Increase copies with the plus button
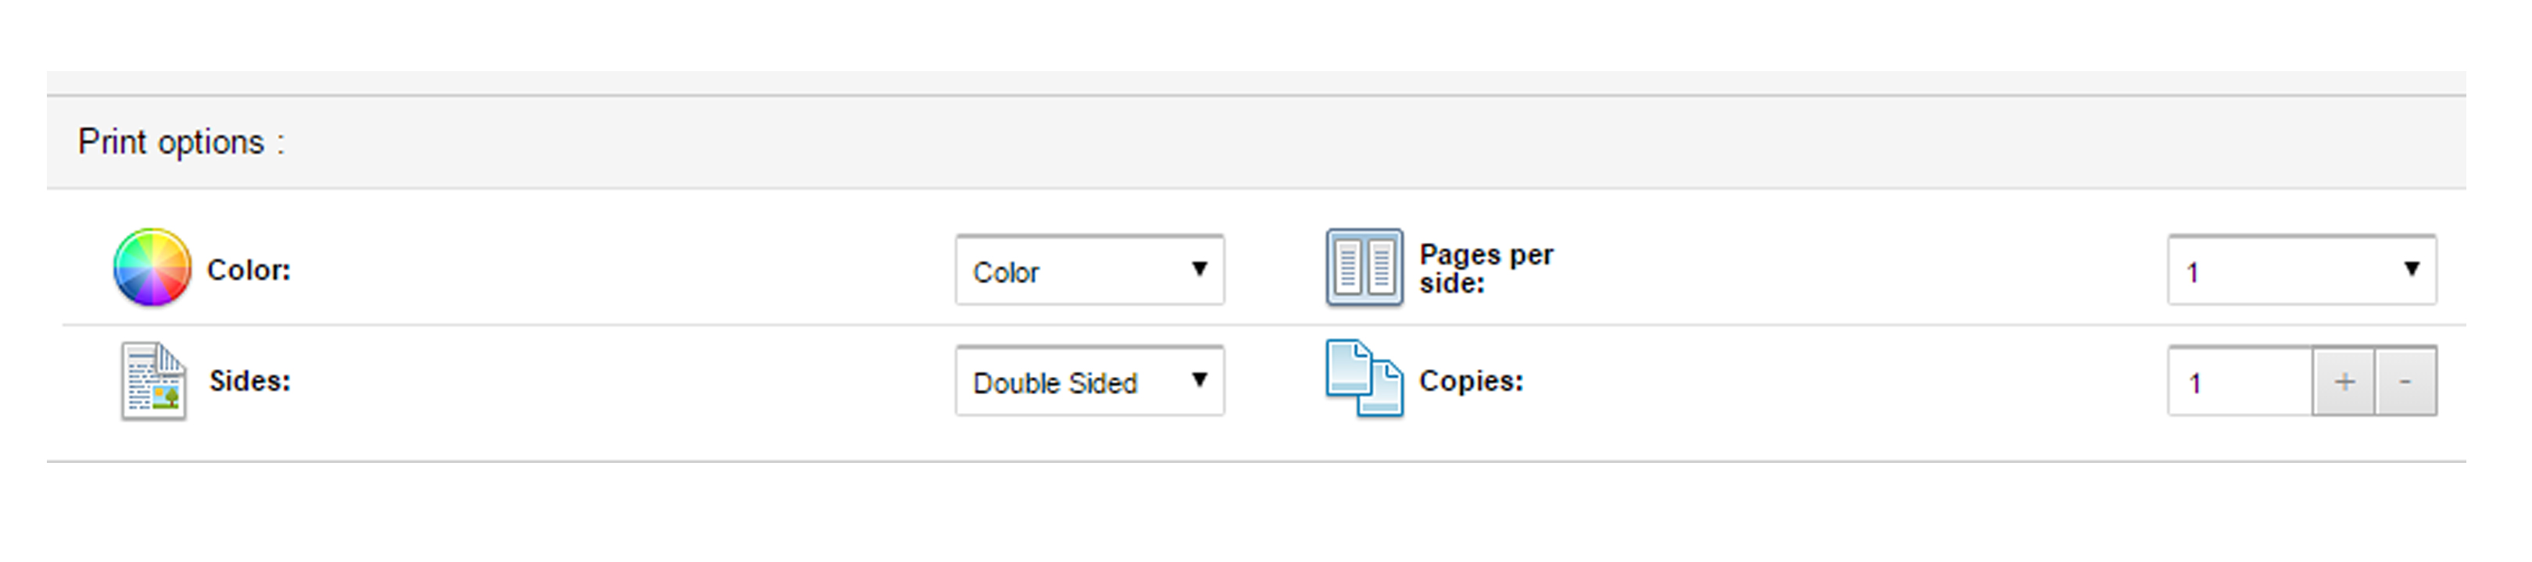This screenshot has width=2532, height=562. 2344,381
